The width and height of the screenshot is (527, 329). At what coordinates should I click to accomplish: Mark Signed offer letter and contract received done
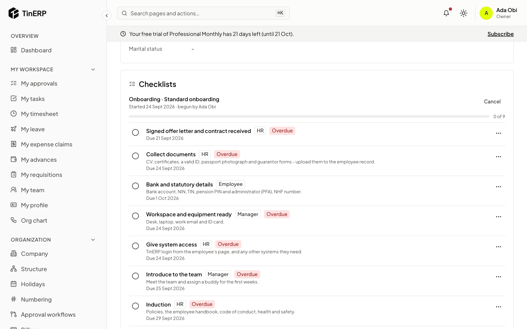pos(135,132)
